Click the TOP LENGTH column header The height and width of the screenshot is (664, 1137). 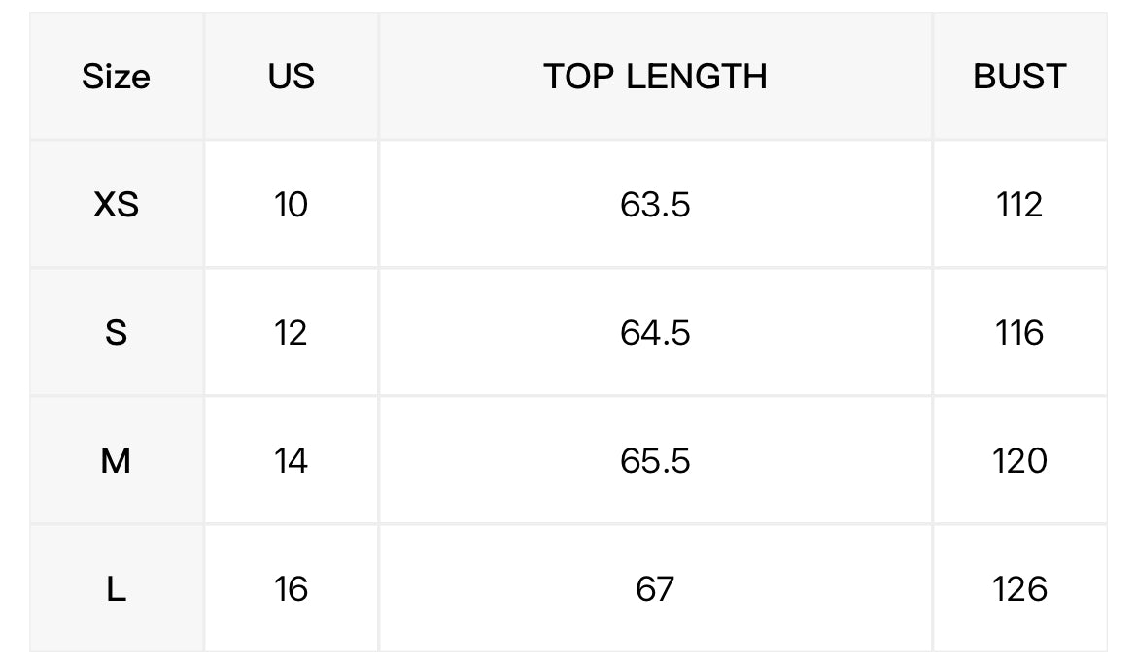[655, 76]
